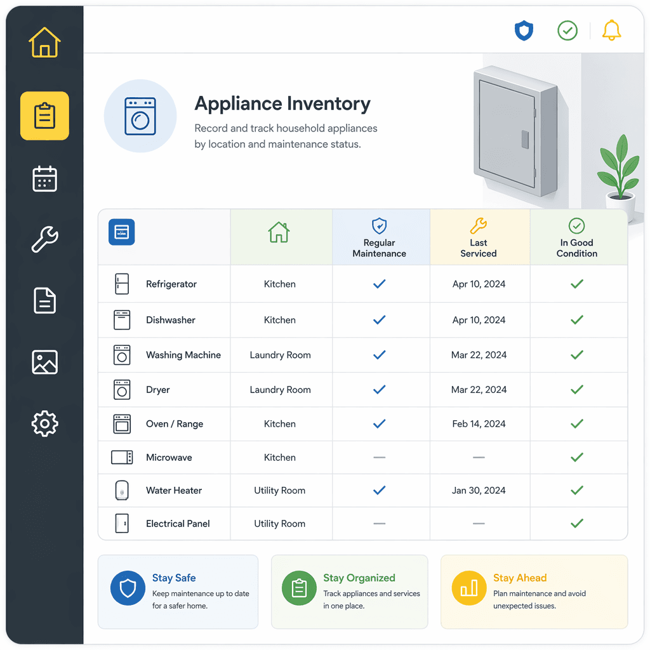Toggle Dryer good condition checkmark

pos(577,390)
